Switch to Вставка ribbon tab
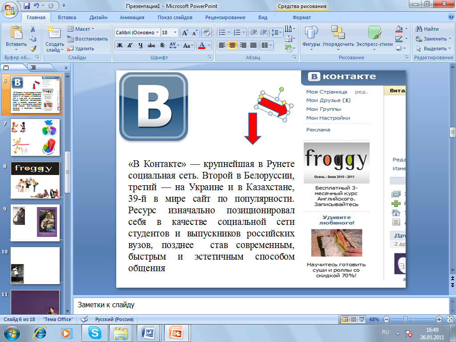Screen dimensions: 456x342 tap(67, 17)
